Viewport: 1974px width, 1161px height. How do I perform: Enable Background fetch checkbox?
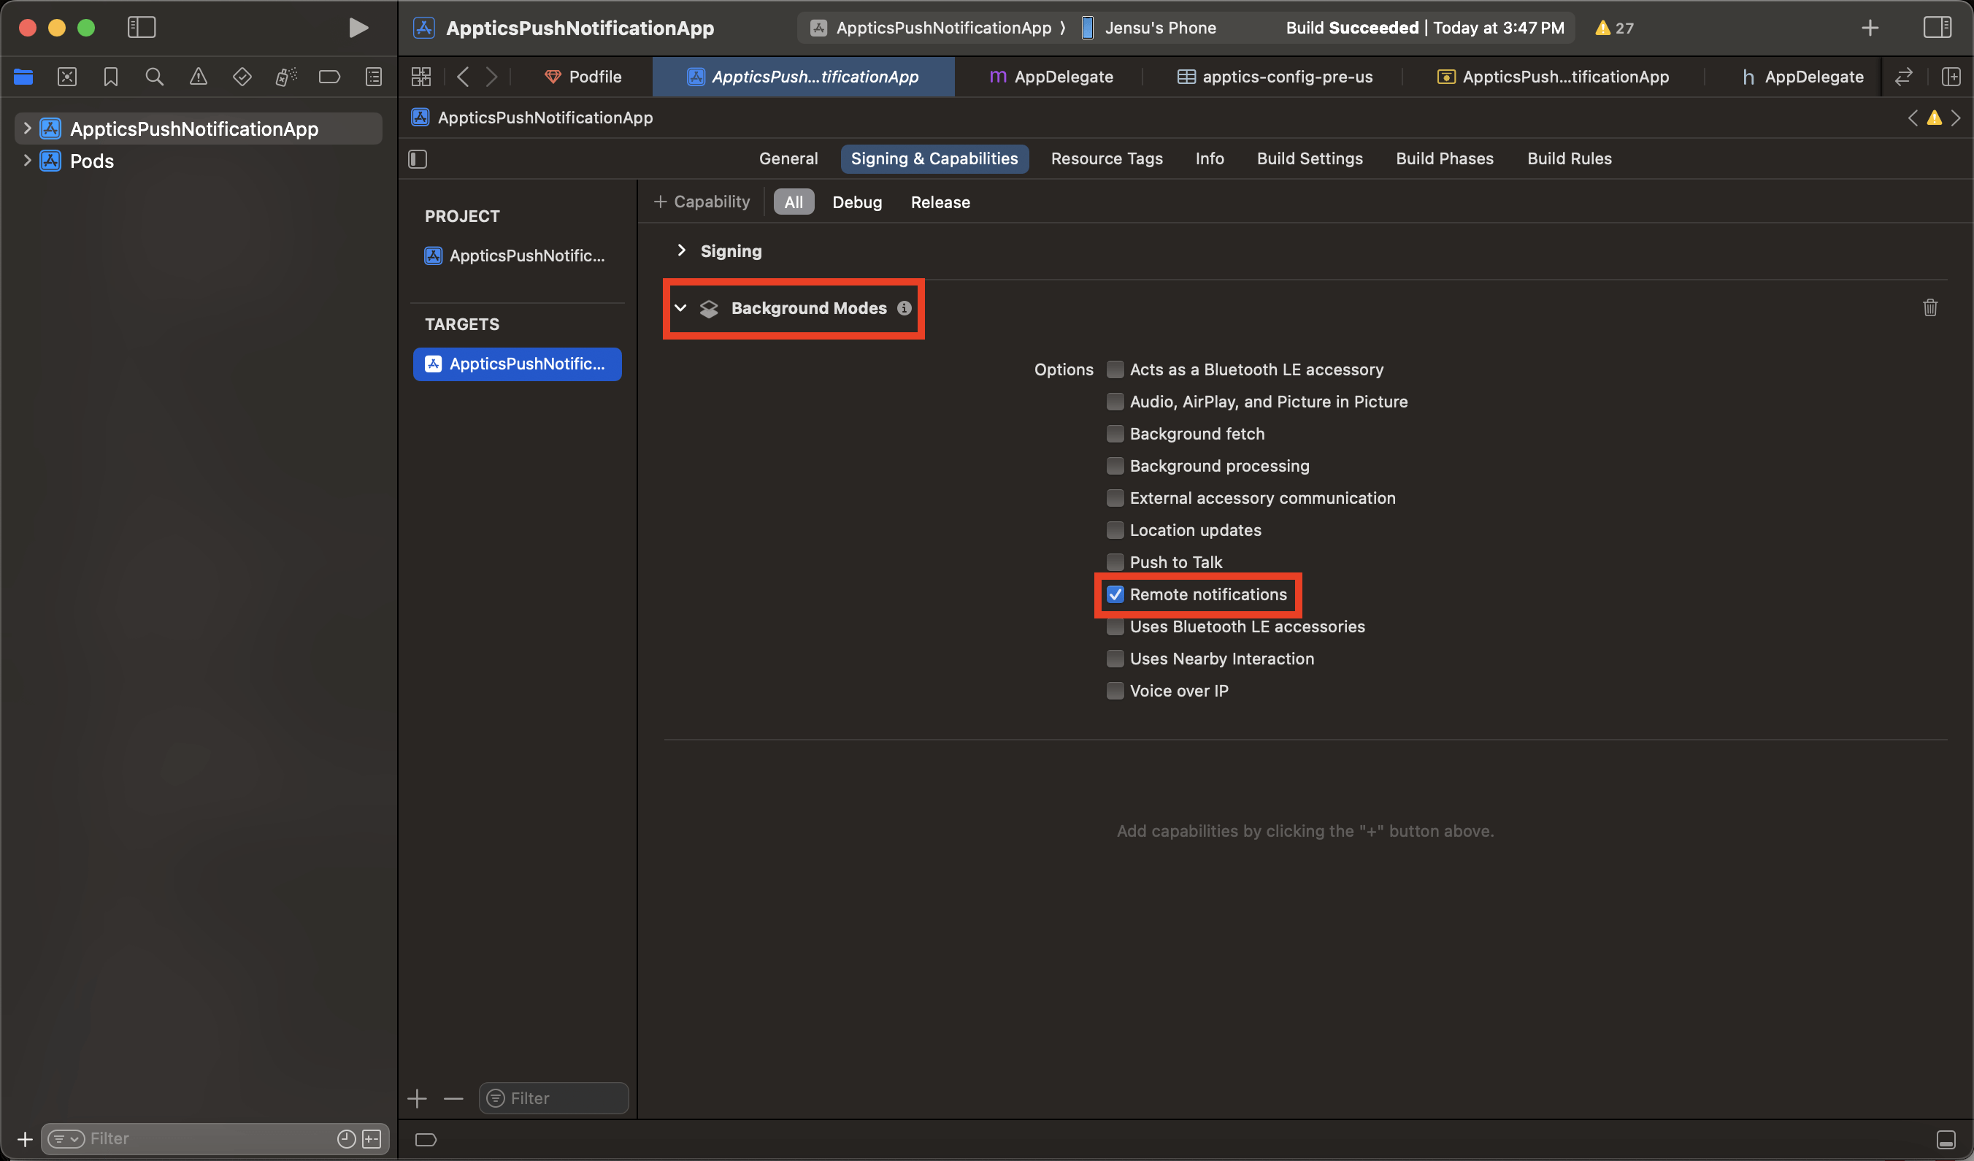[1115, 434]
